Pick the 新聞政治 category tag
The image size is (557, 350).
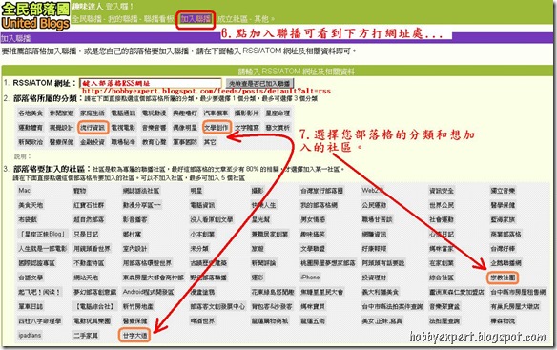click(31, 142)
